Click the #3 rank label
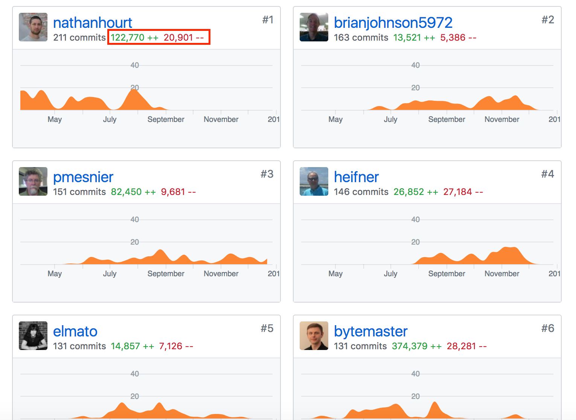This screenshot has height=420, width=576. tap(267, 174)
